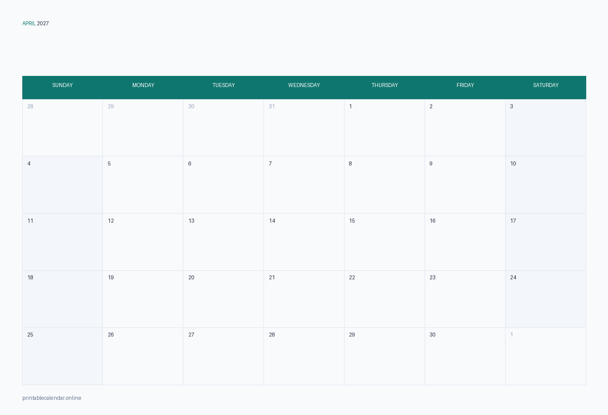The image size is (608, 415).
Task: Click the APRIL 2027 title text
Action: (35, 24)
